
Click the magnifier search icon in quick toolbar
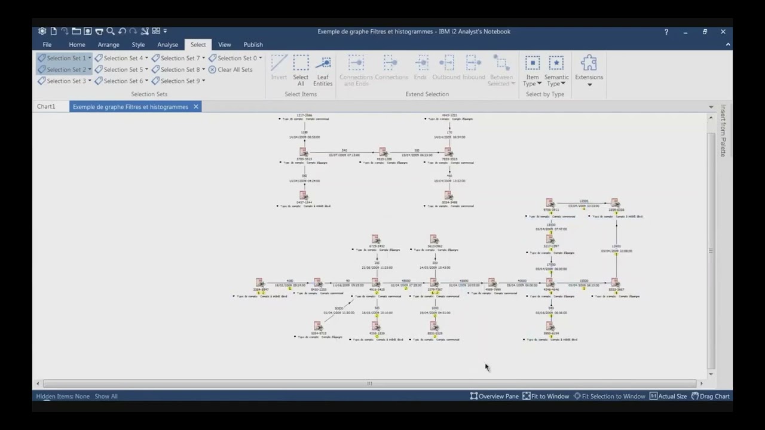[x=111, y=31]
